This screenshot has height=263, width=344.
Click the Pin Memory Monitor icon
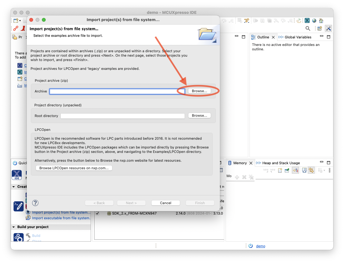click(287, 170)
